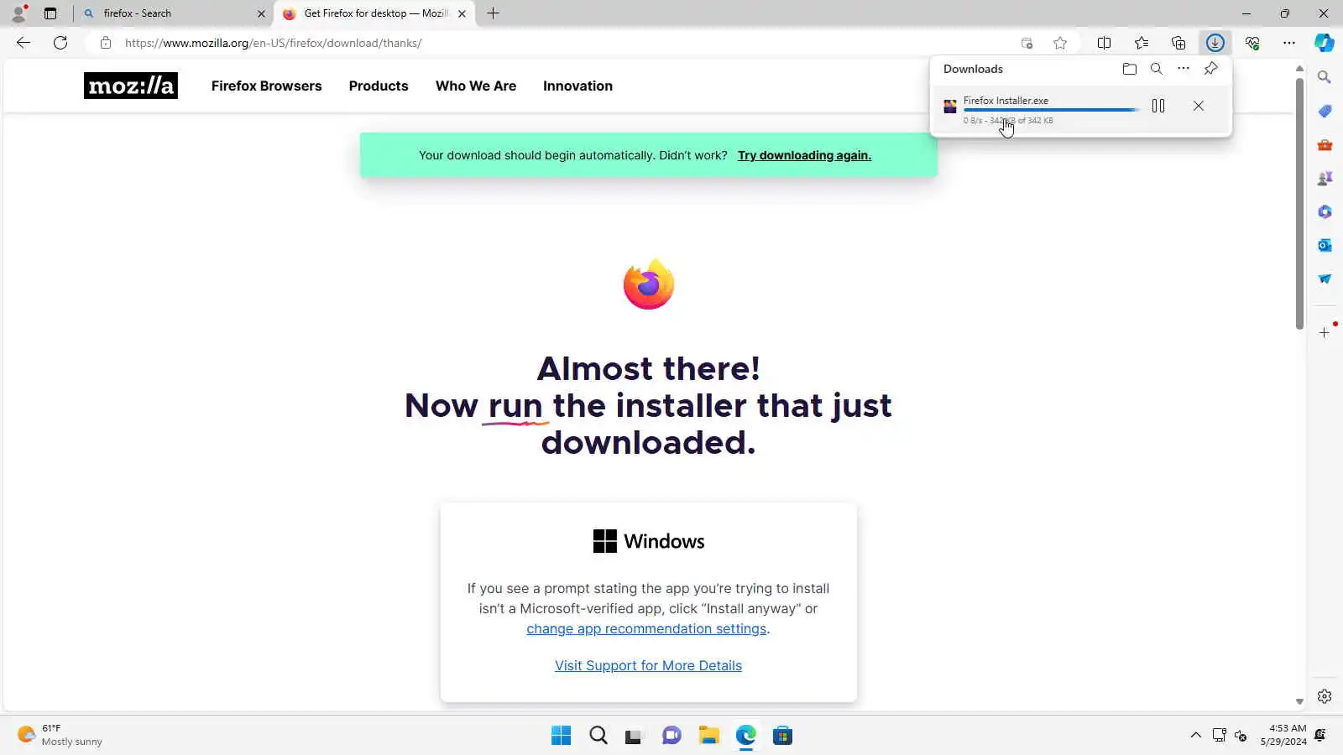The width and height of the screenshot is (1343, 755).
Task: Reload the current page
Action: pyautogui.click(x=60, y=43)
